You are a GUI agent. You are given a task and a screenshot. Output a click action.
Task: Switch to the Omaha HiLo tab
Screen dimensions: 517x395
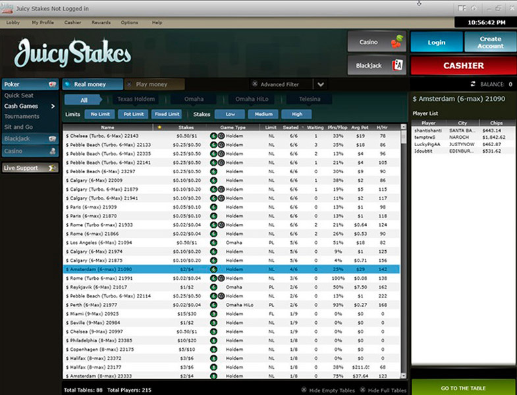click(252, 99)
